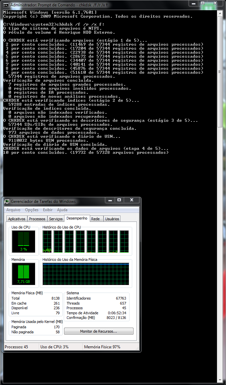Click the status bar Processos: 45
Image resolution: width=226 pixels, height=385 pixels.
[x=16, y=347]
